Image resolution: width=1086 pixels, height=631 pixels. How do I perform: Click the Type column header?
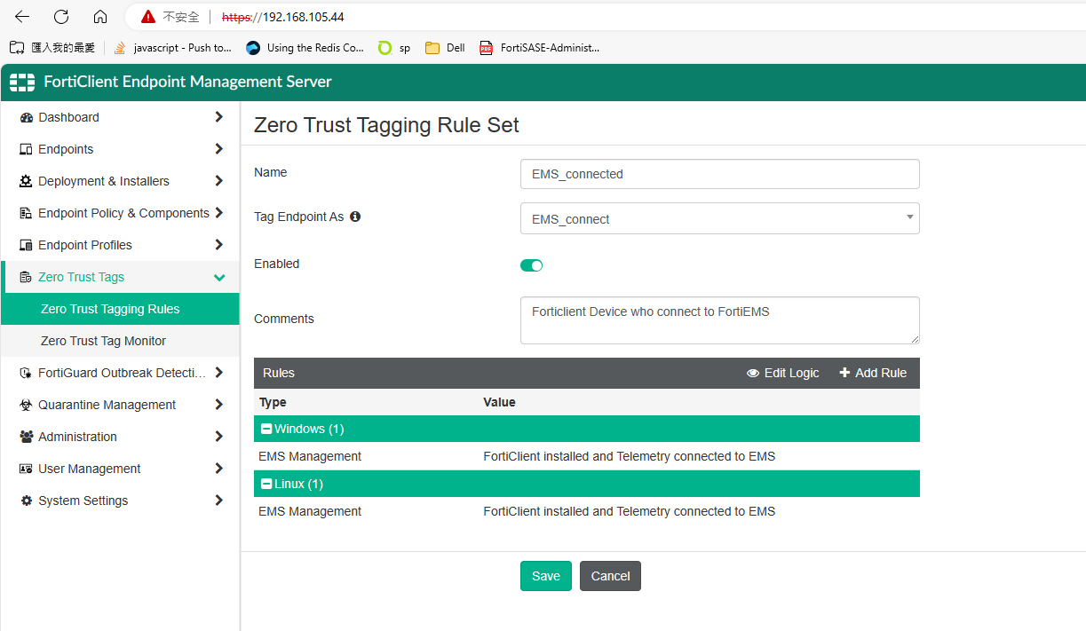click(273, 402)
